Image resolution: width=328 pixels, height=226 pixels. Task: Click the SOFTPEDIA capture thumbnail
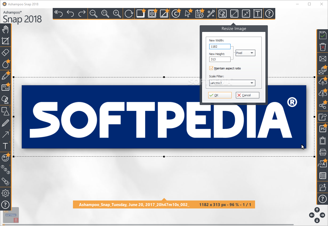[11, 215]
